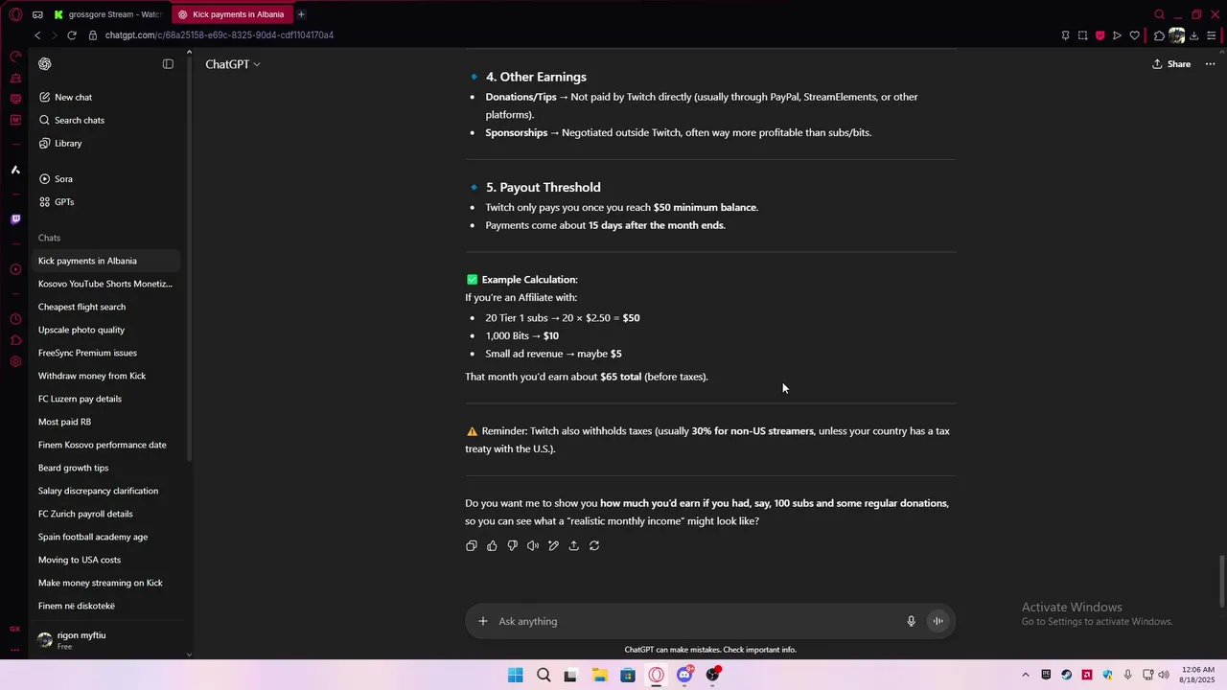Screen dimensions: 1227x690
Task: Open the pinboards pin icon
Action: 1065,35
